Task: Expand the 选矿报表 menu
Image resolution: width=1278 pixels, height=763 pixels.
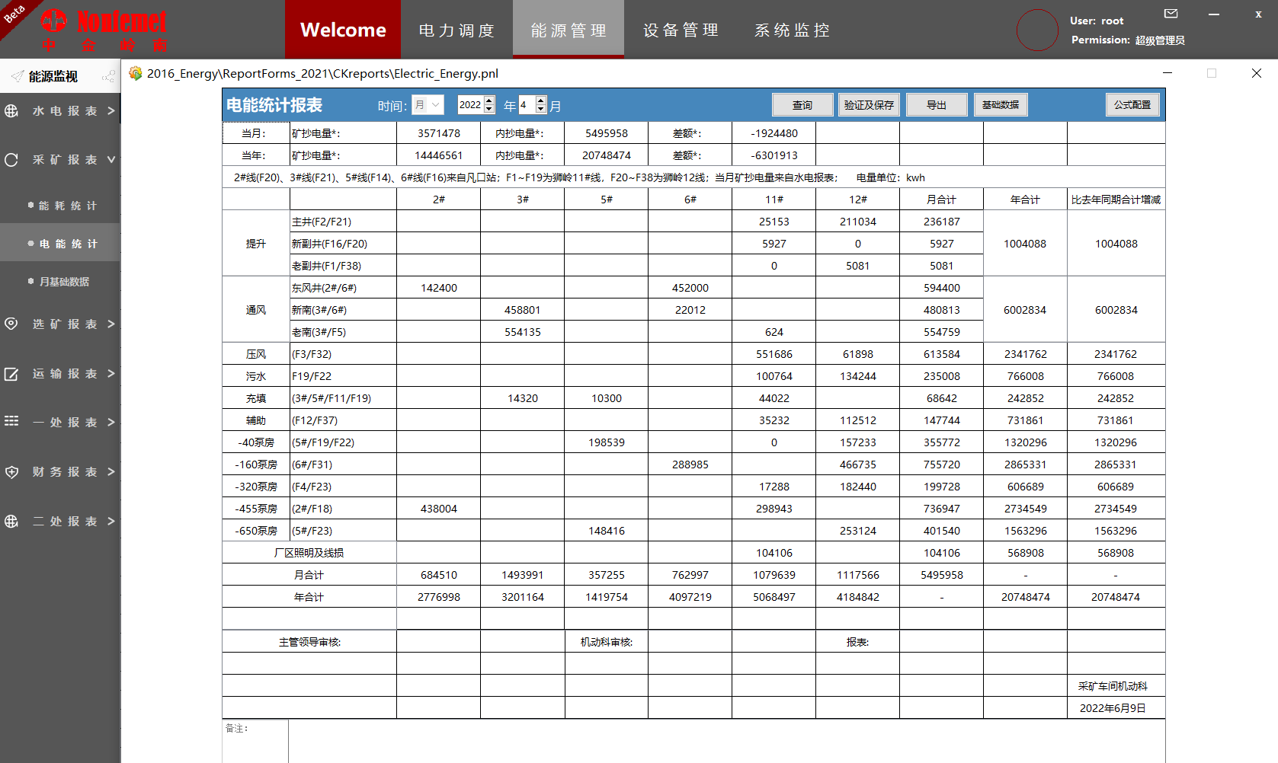Action: (111, 324)
